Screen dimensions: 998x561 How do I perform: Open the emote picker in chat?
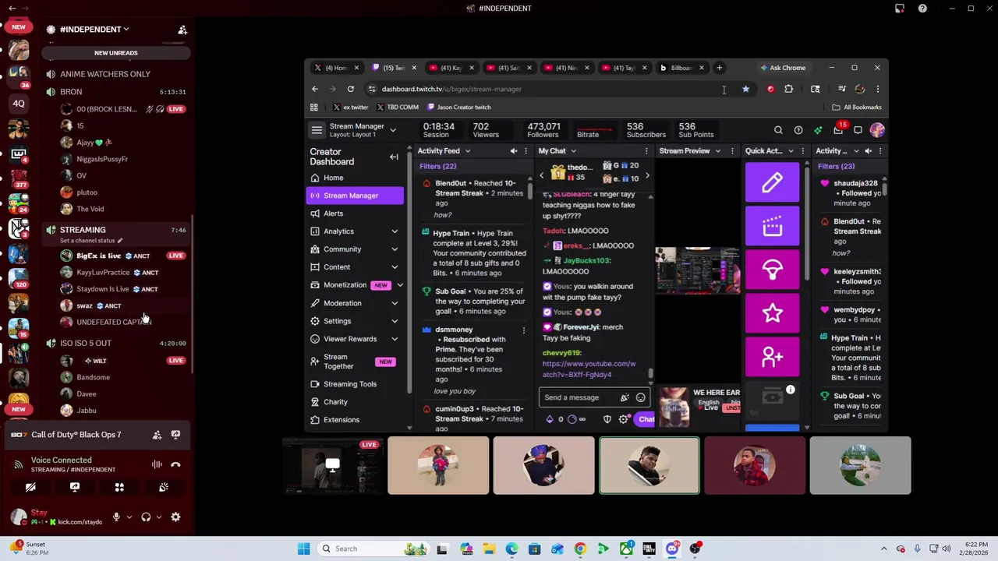641,397
